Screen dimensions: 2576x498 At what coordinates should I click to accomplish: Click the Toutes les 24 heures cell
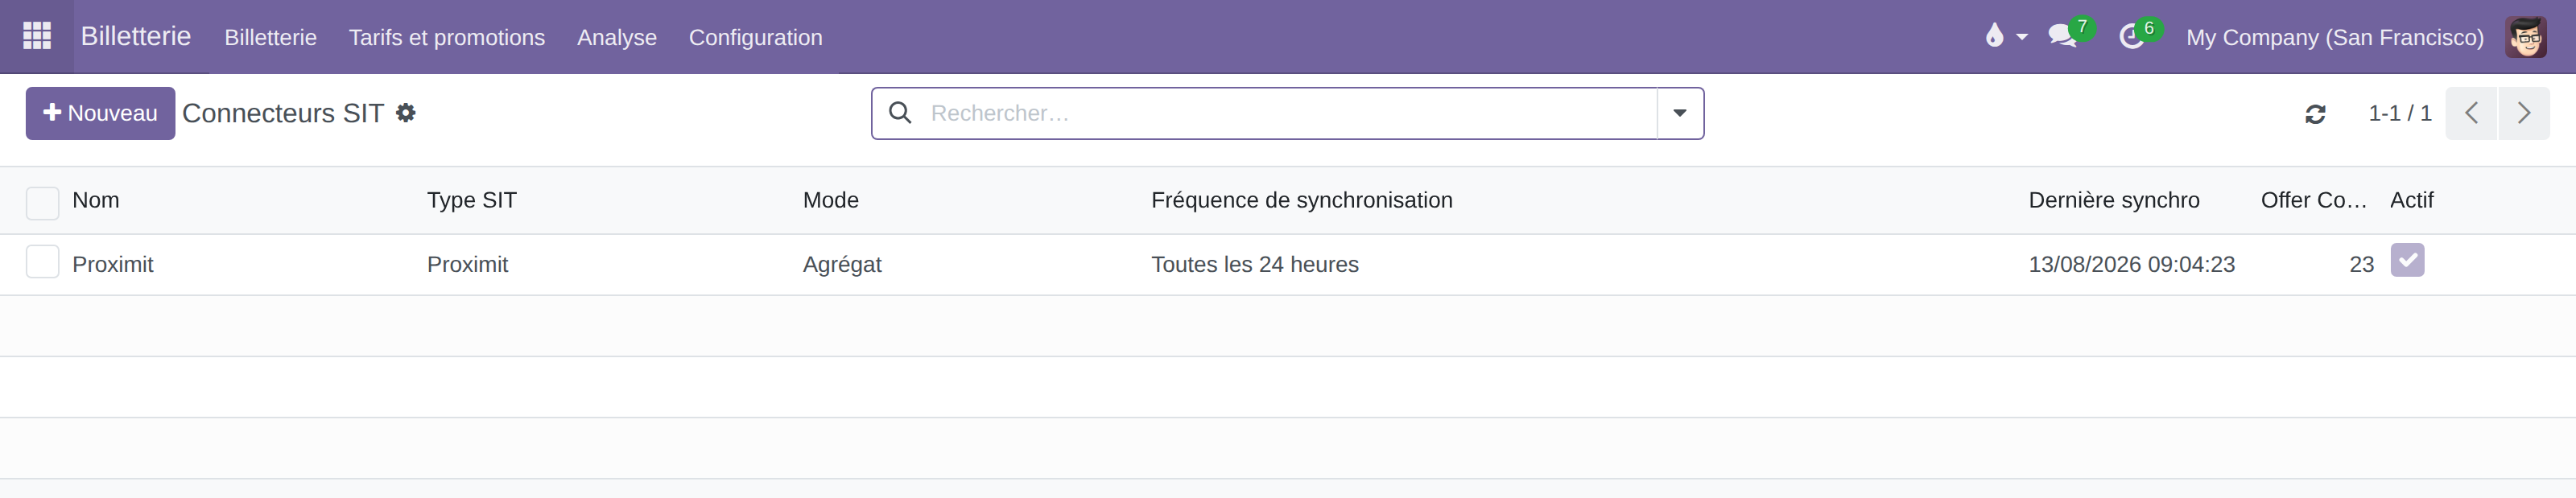pyautogui.click(x=1254, y=264)
